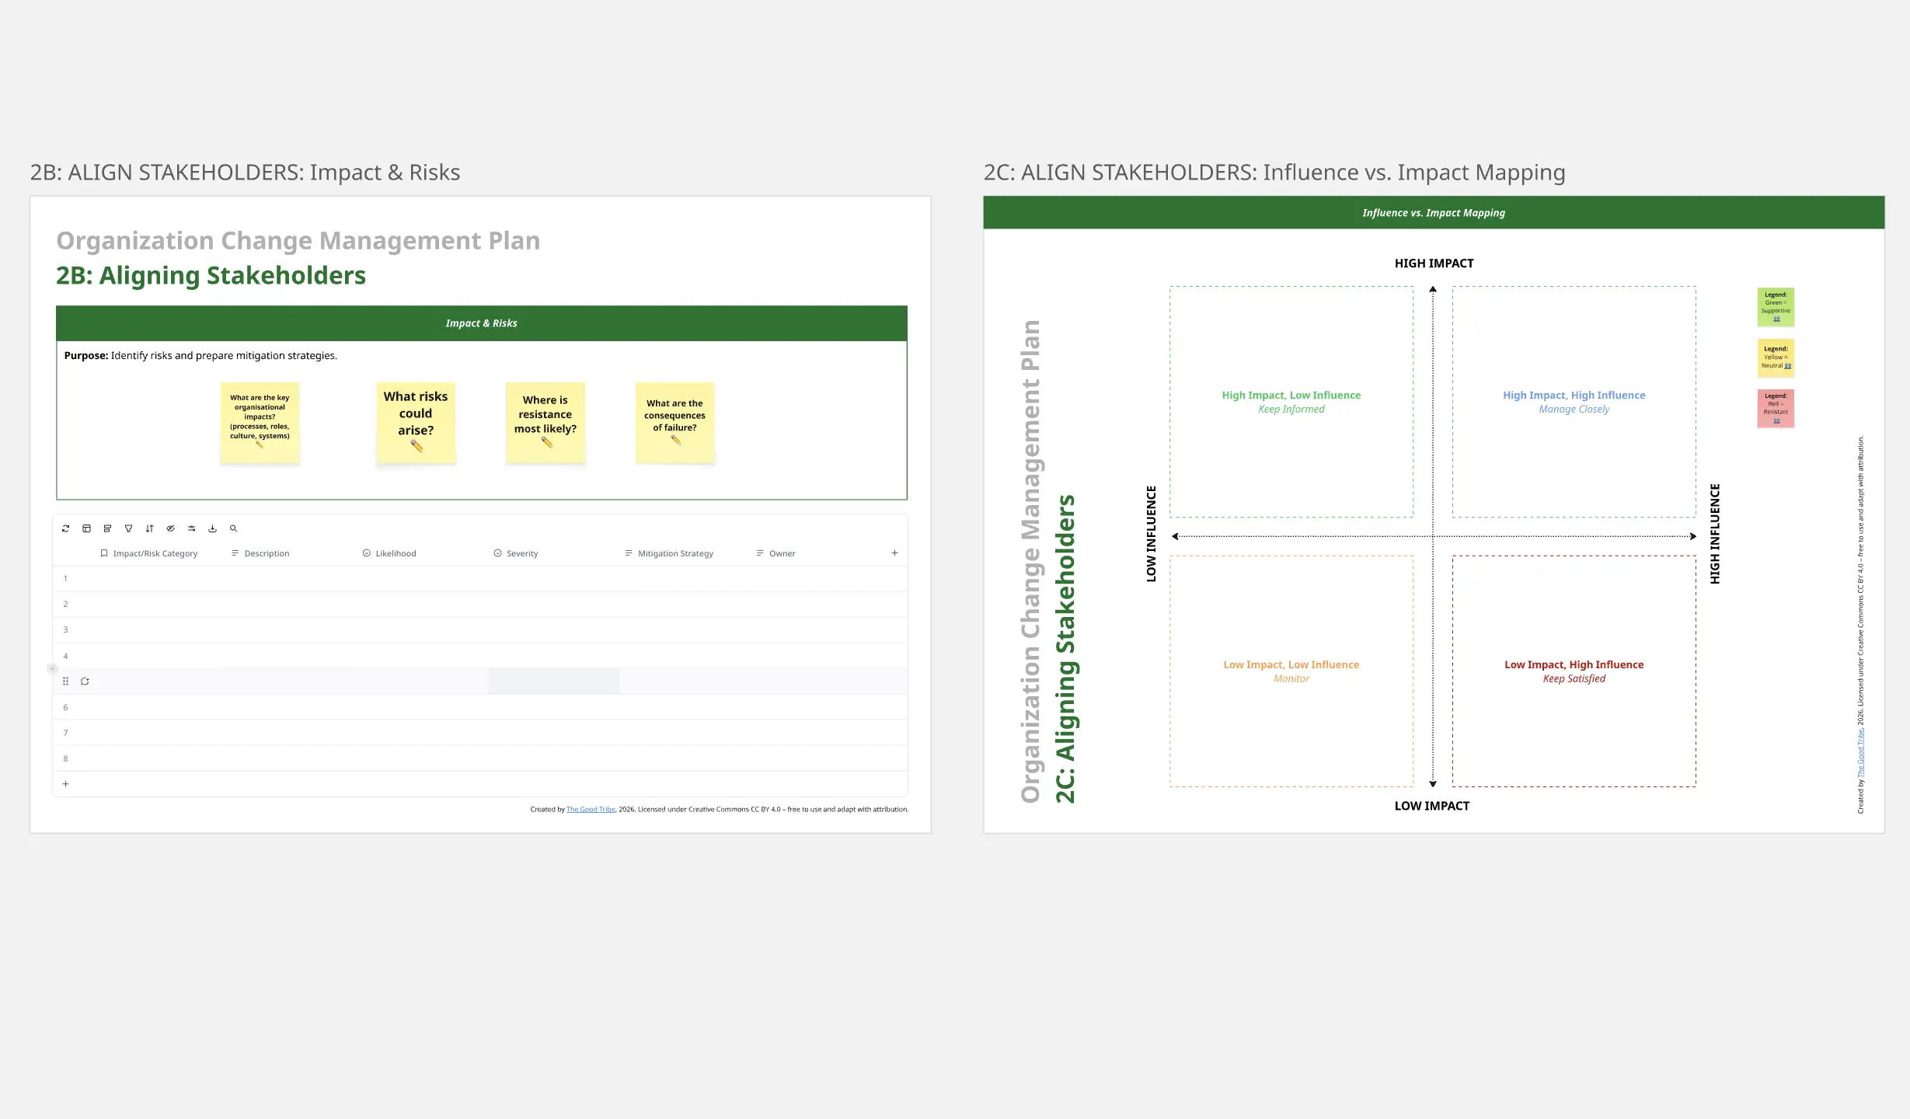Viewport: 1910px width, 1119px height.
Task: Toggle field visibility for the Likelihood column
Action: click(366, 553)
